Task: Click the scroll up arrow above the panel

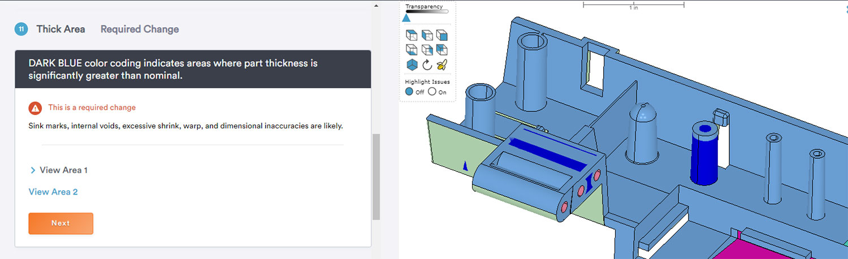Action: [x=376, y=6]
